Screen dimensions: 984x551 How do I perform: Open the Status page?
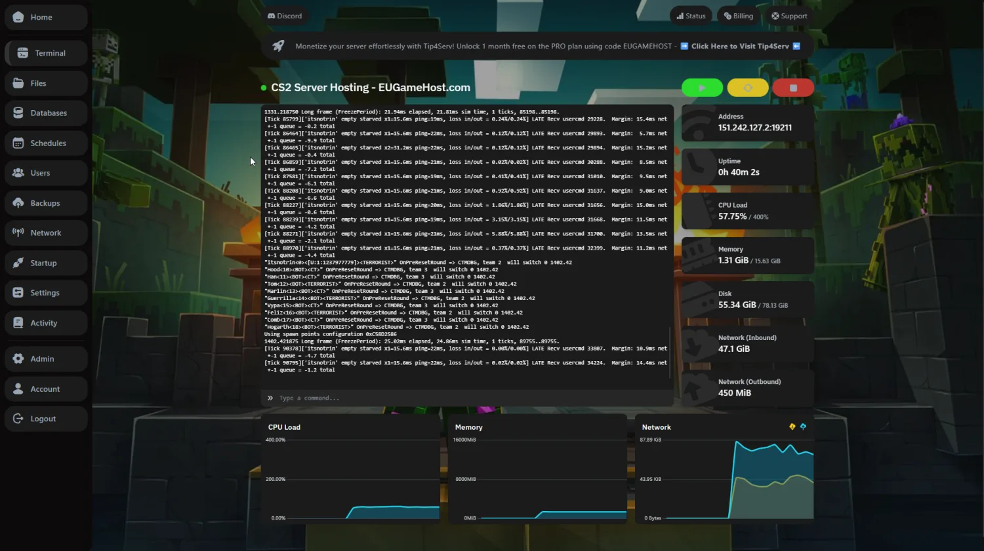click(691, 16)
